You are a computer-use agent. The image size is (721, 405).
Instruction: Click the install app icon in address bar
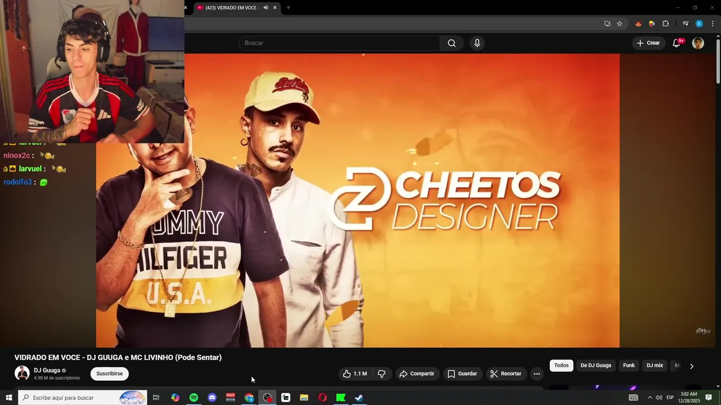point(607,24)
